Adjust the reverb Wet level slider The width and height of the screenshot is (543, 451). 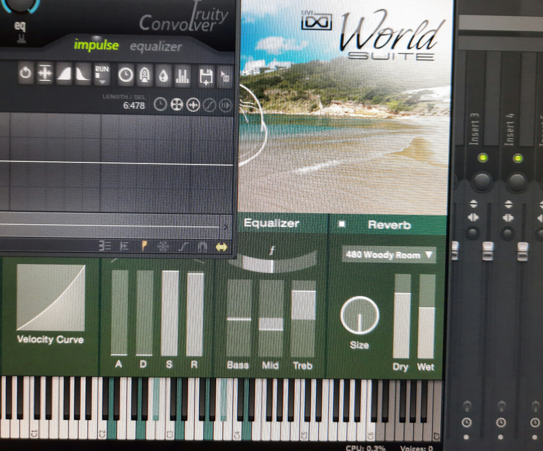(x=426, y=316)
